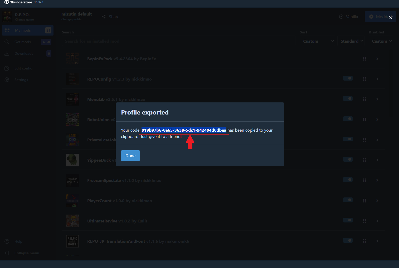The width and height of the screenshot is (399, 268).
Task: Disable the MenuLib mod toggle
Action: tap(348, 98)
